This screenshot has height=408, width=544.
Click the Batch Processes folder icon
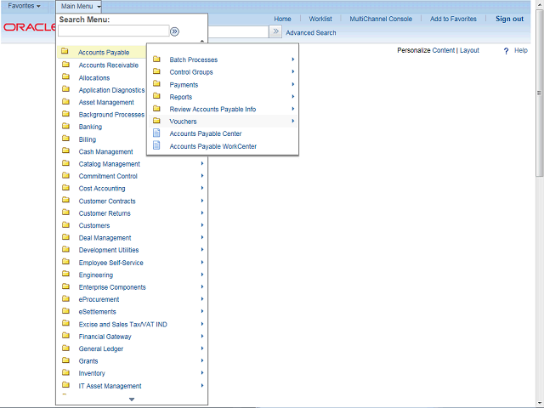point(156,59)
